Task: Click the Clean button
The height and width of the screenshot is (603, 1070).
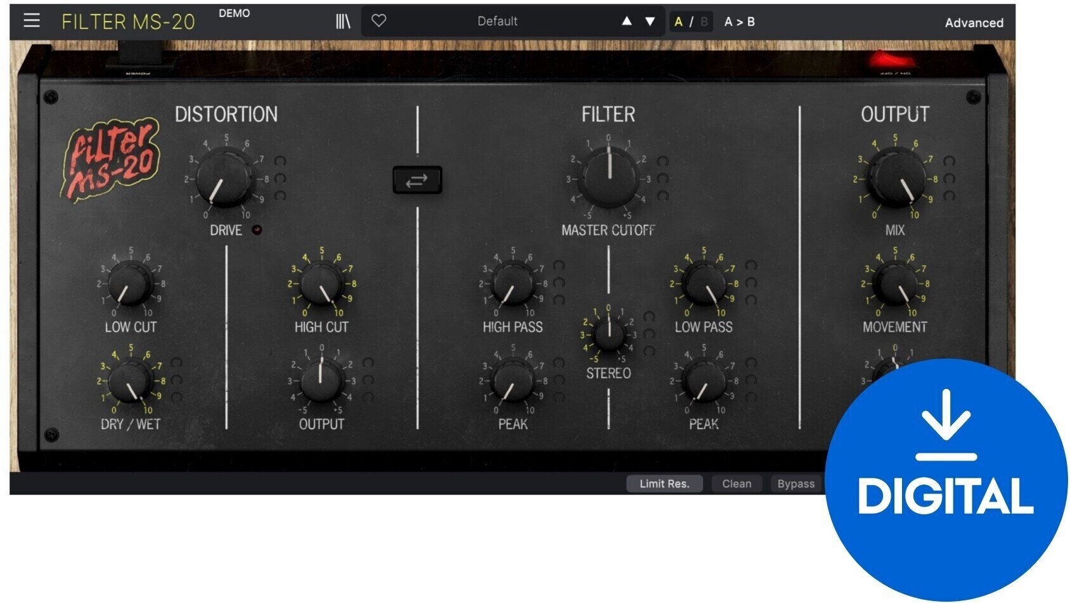Action: point(737,483)
